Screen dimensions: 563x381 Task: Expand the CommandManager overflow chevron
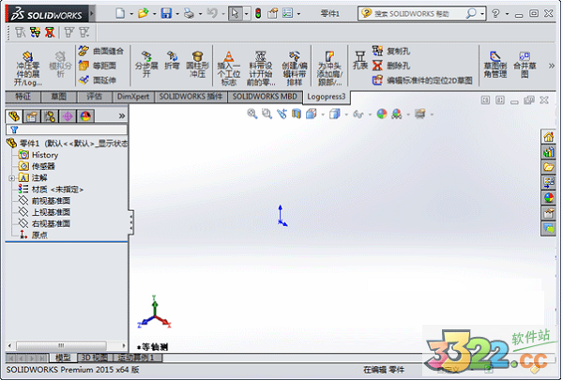coord(551,66)
